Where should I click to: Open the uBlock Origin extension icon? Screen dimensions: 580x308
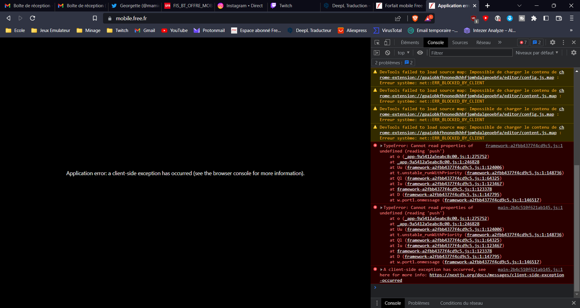click(475, 18)
